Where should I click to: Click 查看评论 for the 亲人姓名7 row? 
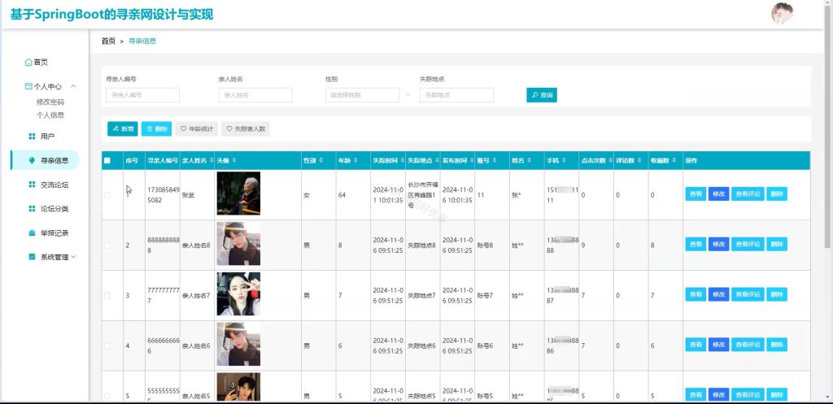coord(748,294)
